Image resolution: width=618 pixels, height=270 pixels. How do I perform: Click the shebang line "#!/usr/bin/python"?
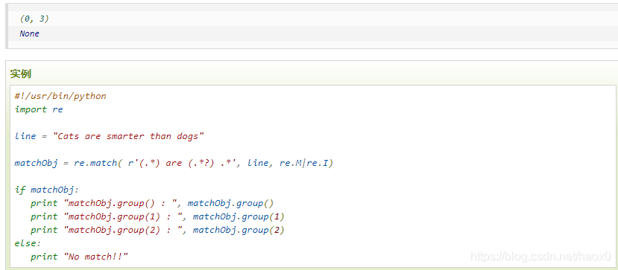[x=60, y=96]
